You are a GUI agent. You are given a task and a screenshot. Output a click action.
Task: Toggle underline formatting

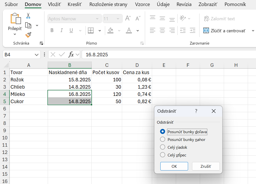click(x=71, y=31)
